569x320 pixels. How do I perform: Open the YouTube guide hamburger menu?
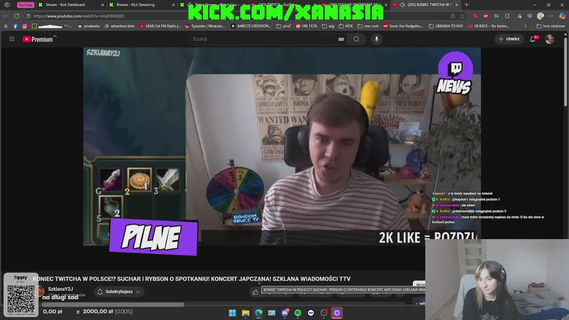click(12, 39)
